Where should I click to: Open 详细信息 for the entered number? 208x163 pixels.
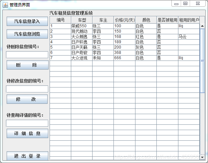(x=27, y=133)
